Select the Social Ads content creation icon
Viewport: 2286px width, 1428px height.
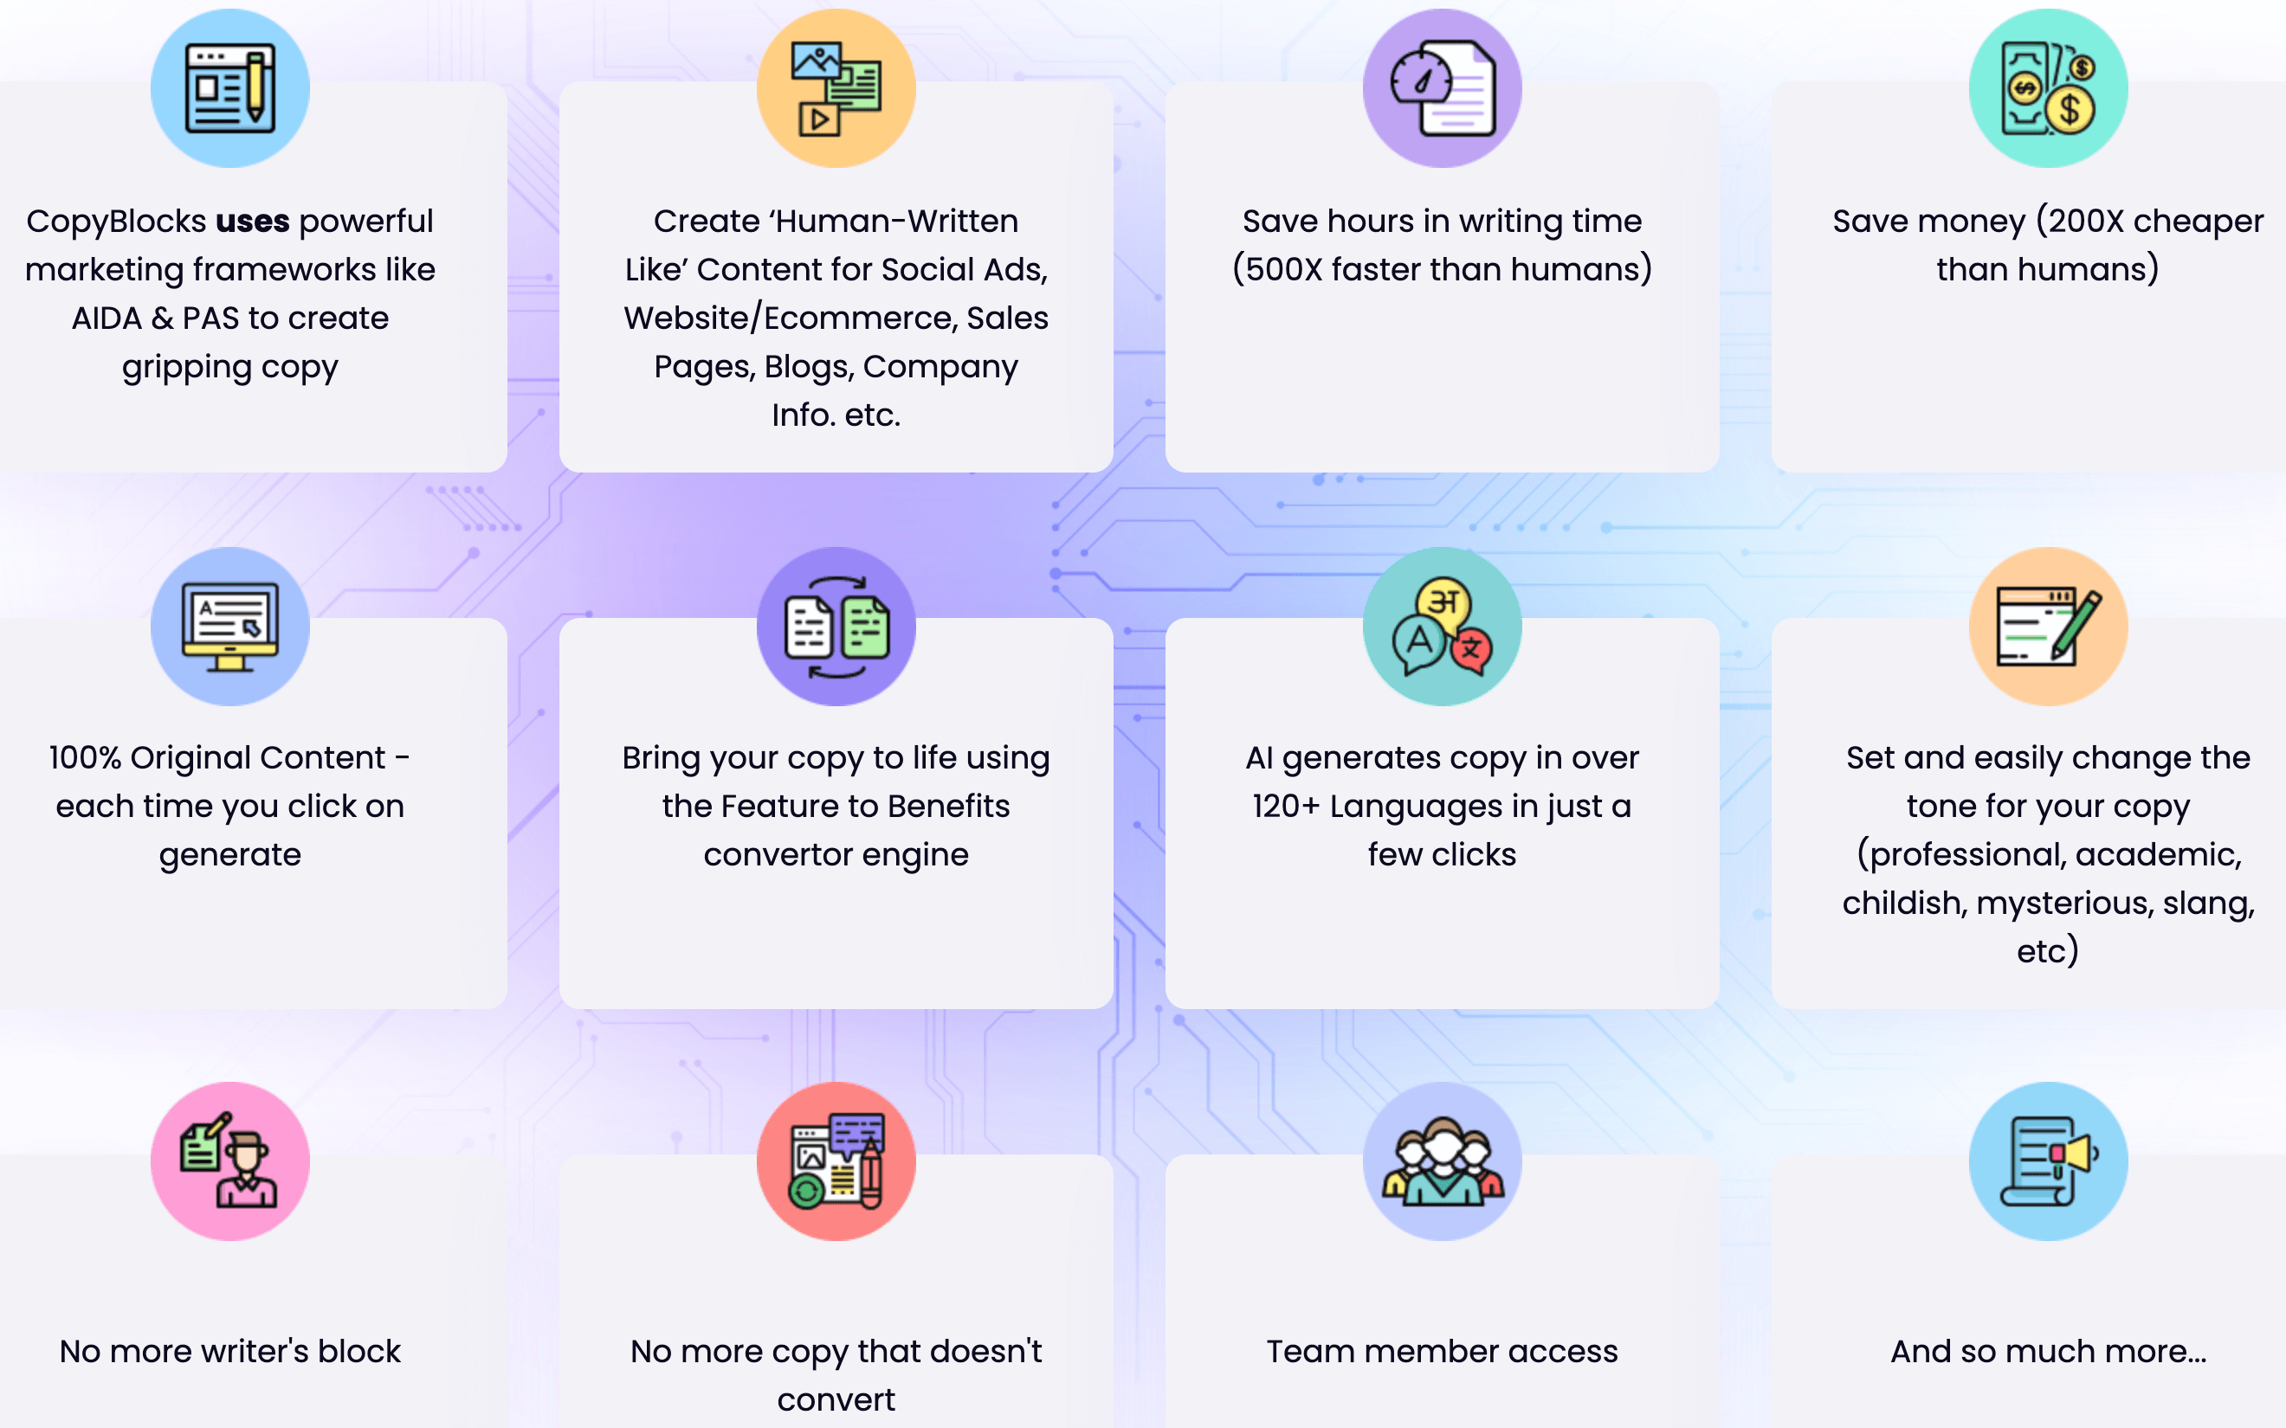click(837, 89)
